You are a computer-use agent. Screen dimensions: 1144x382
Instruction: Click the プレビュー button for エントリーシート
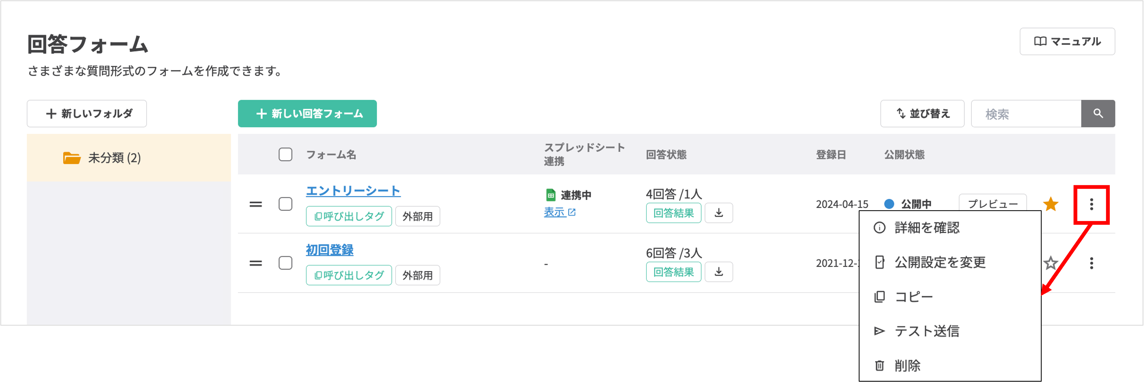pos(993,204)
